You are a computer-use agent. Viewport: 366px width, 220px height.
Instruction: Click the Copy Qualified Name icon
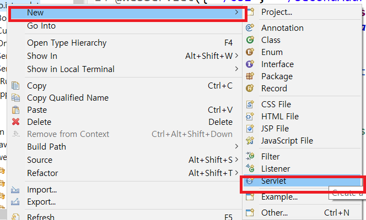pyautogui.click(x=15, y=98)
